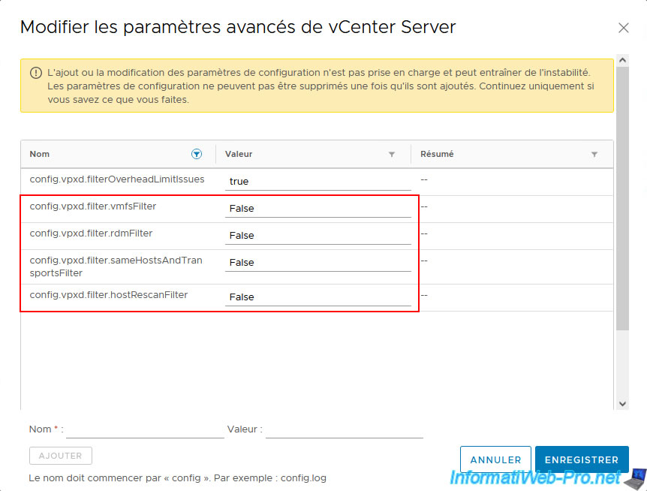This screenshot has width=647, height=491.
Task: Save with the ENREGISTRER button
Action: coord(582,459)
